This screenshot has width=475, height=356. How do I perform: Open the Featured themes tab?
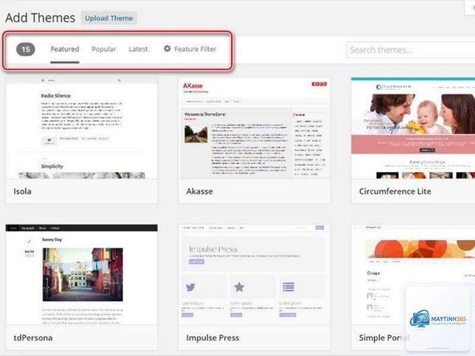click(65, 49)
